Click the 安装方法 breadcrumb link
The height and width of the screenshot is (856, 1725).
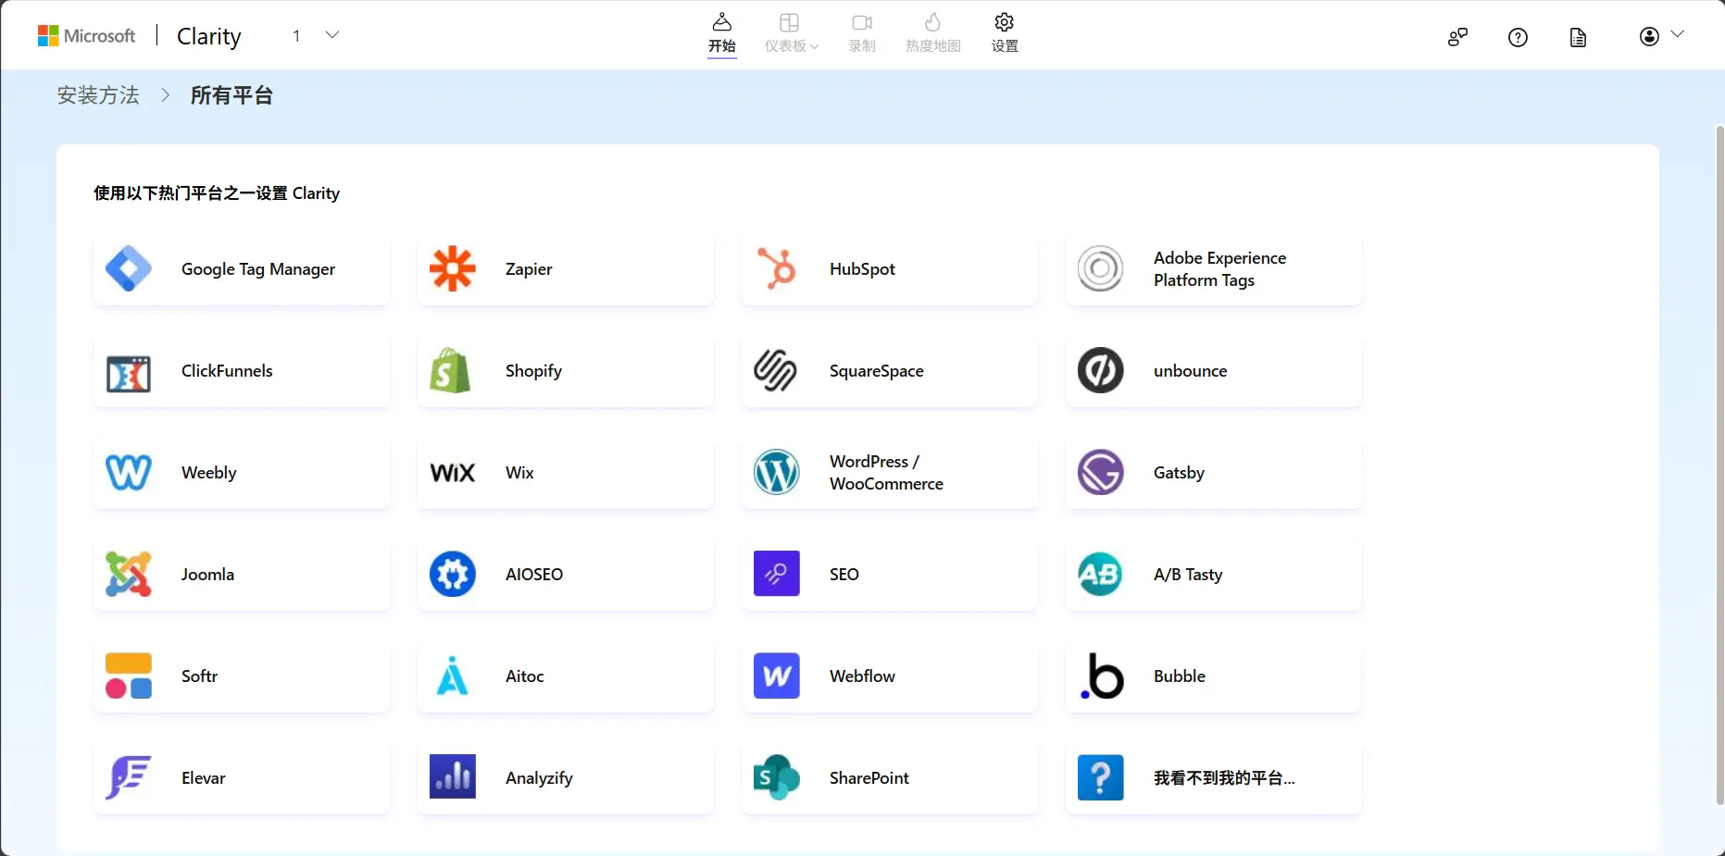pyautogui.click(x=98, y=95)
